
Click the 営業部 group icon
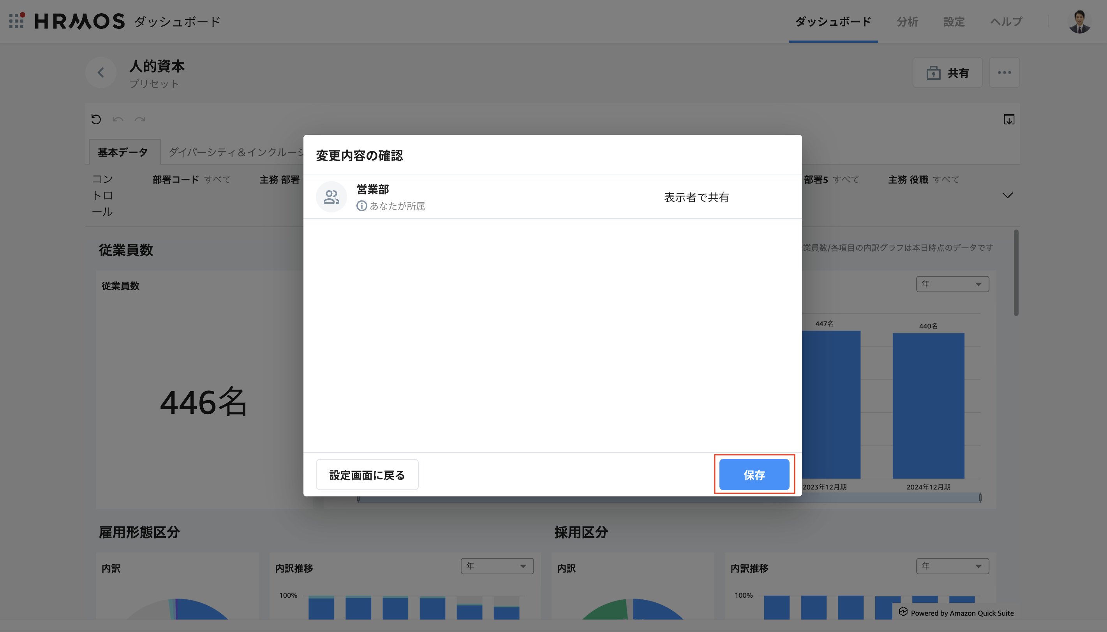(x=331, y=197)
